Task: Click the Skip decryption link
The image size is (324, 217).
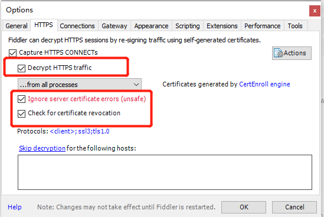Action: coord(42,148)
